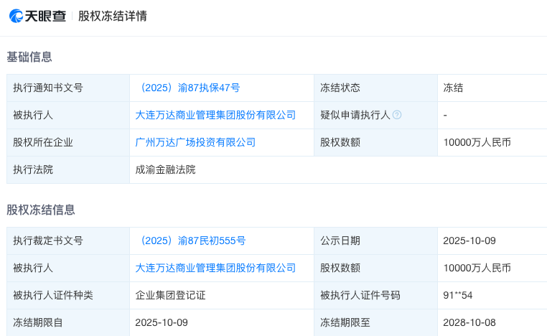Click the help icon beside 疑似申请执行人
The image size is (547, 336).
397,115
